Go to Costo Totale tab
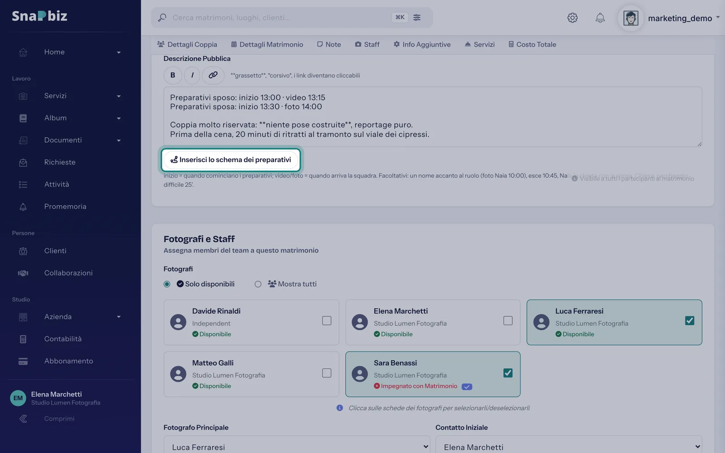 [532, 44]
